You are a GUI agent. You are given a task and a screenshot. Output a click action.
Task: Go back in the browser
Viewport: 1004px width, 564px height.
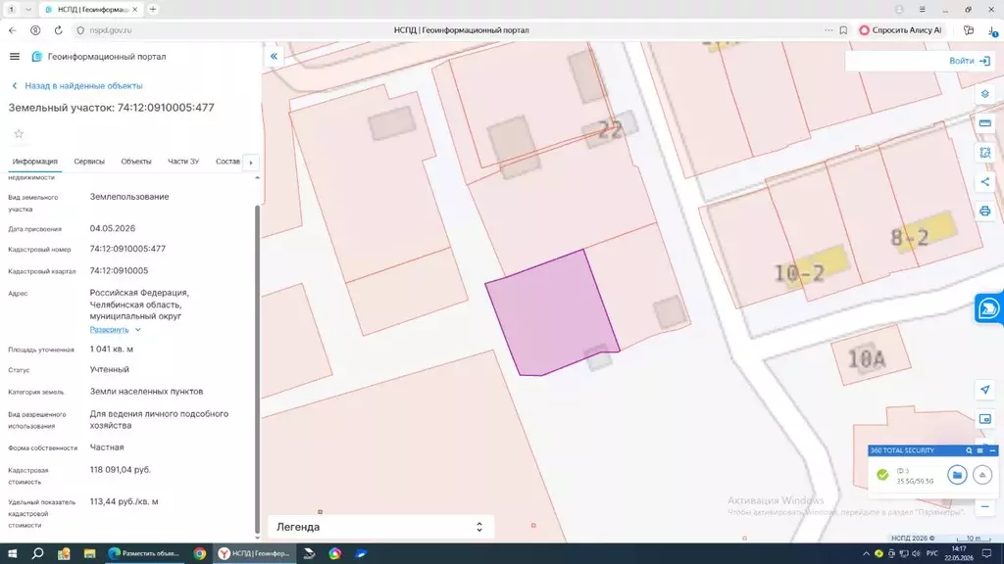coord(13,30)
